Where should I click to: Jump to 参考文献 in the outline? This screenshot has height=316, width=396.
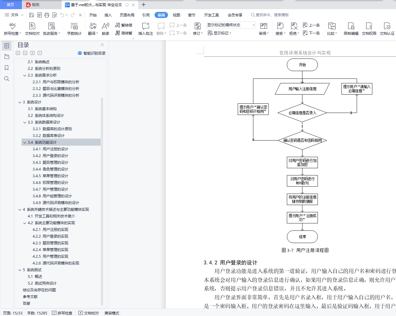tap(30, 297)
